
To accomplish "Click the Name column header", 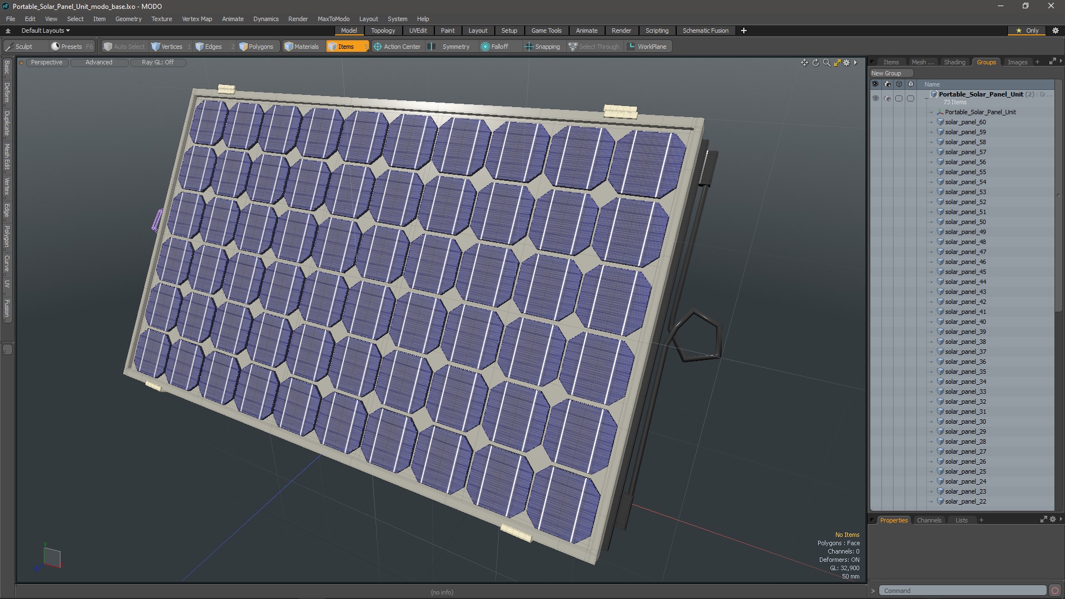I will click(932, 84).
